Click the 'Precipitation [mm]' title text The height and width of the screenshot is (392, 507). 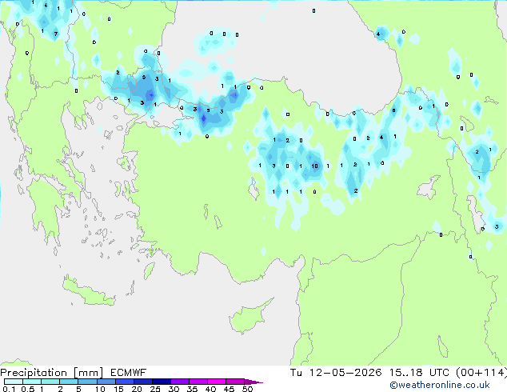(x=51, y=373)
